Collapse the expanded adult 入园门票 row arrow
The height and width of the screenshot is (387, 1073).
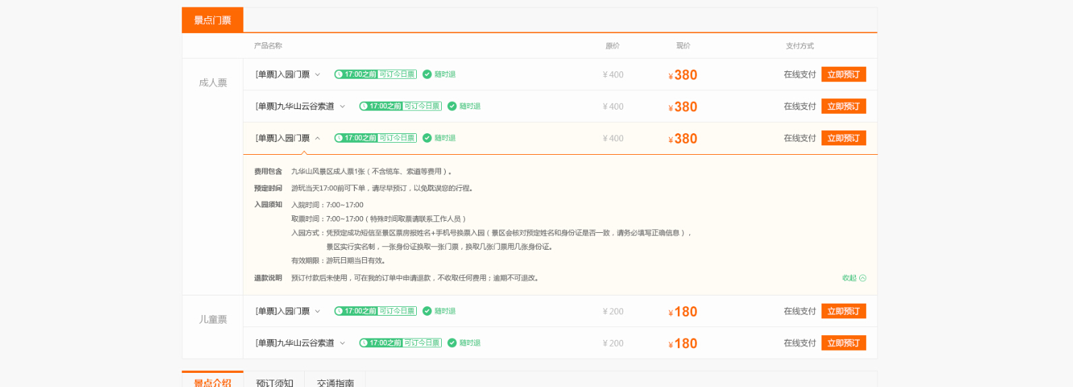(x=318, y=139)
